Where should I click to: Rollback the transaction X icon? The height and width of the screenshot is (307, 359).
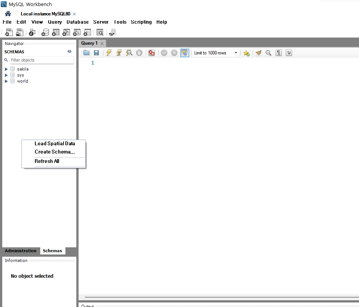(174, 53)
